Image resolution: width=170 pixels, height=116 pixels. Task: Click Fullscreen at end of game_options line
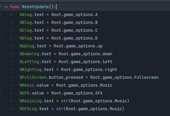(147, 77)
